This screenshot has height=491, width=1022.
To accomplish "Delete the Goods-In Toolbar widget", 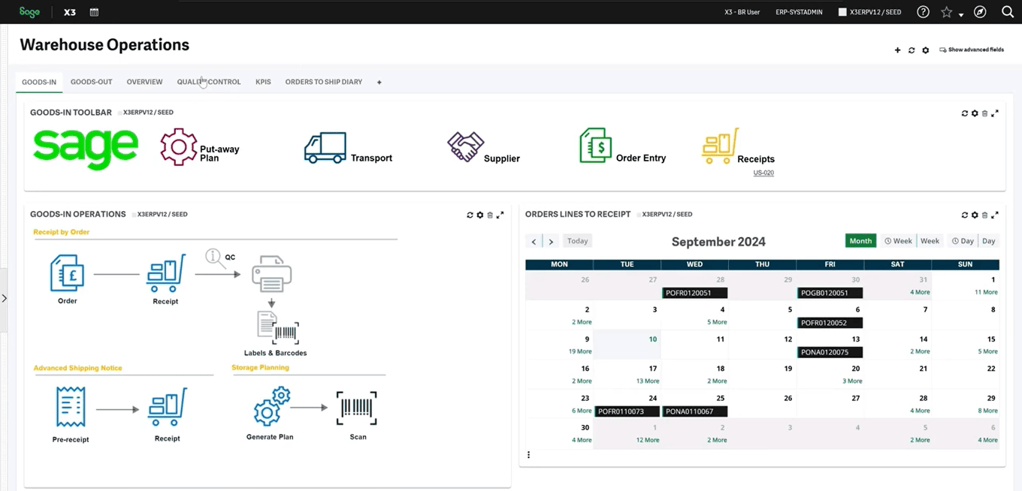I will 984,113.
